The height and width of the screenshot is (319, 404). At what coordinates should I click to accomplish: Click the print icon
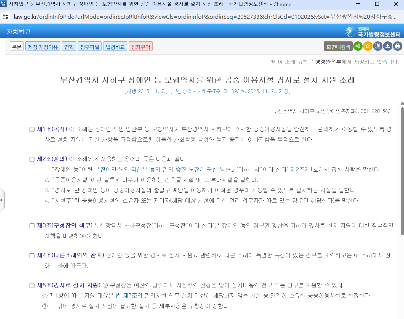pyautogui.click(x=397, y=46)
